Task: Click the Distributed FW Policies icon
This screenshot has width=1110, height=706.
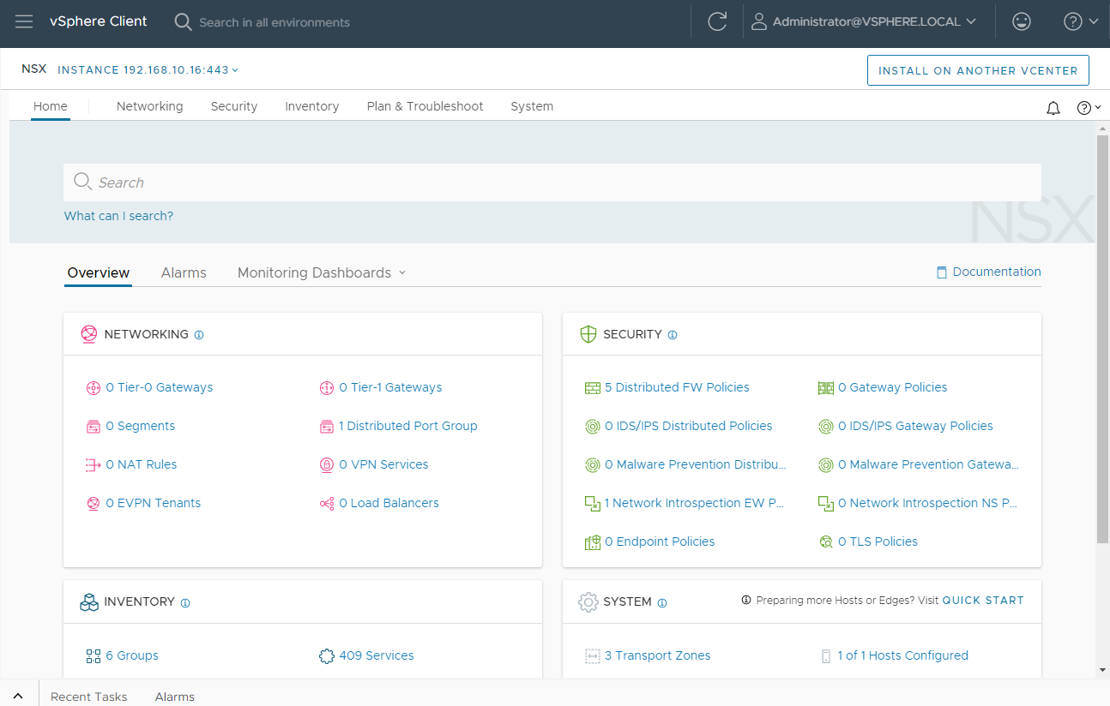Action: point(593,388)
